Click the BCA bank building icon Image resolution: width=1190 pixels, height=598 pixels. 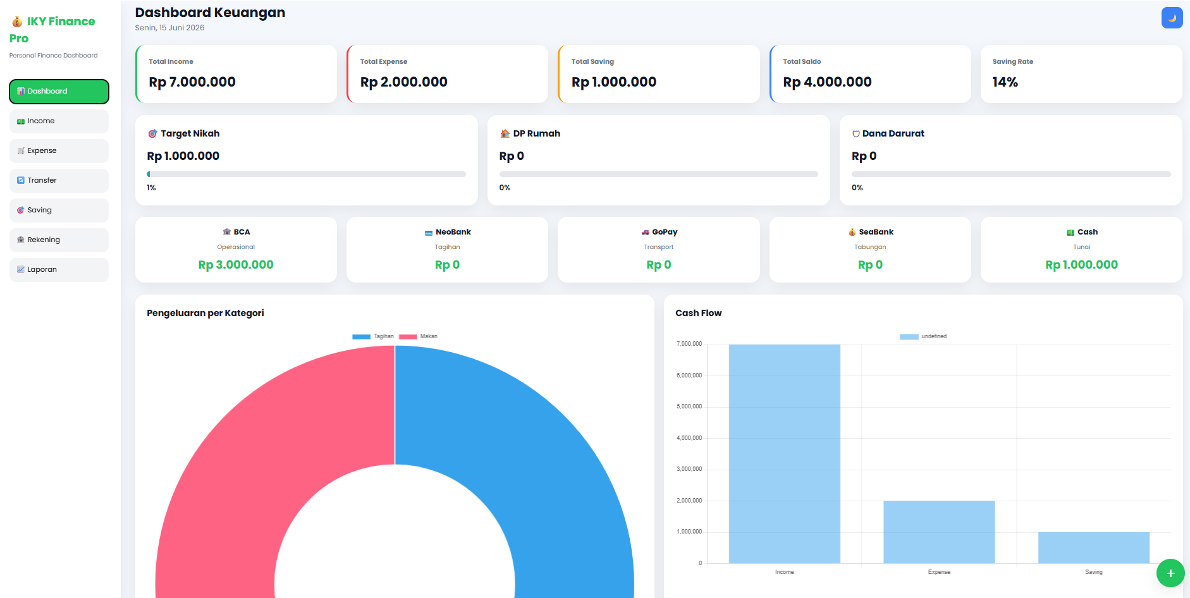point(227,232)
